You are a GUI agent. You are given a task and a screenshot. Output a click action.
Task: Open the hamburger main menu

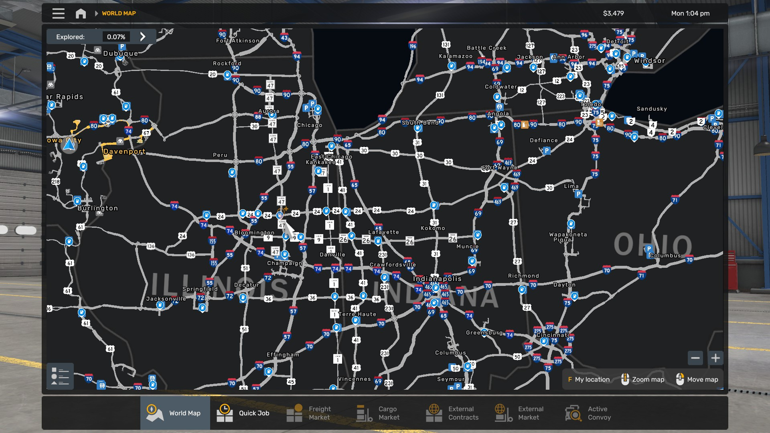click(x=58, y=13)
